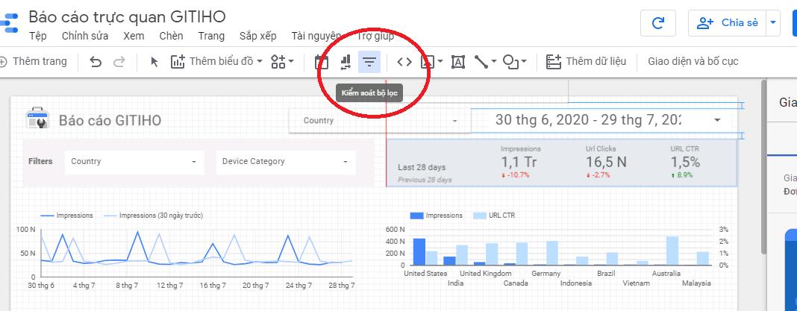
Task: Select the Báo cáo GITIHO heading text
Action: coord(110,120)
